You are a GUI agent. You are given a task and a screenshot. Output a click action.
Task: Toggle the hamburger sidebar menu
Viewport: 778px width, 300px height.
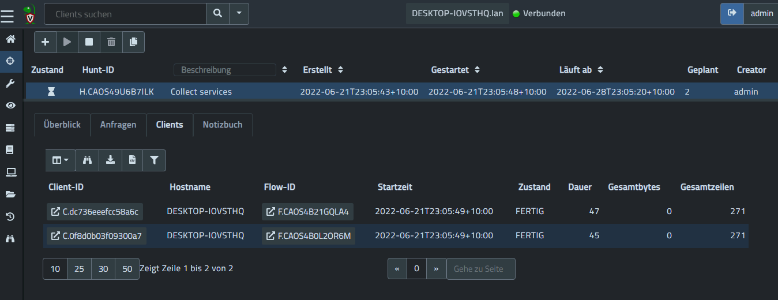[7, 16]
